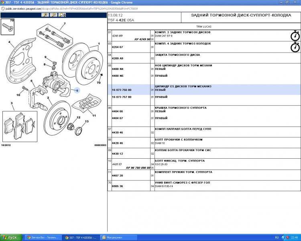Click part number 4254 67
Screen dimensions: 301x241
point(117,47)
